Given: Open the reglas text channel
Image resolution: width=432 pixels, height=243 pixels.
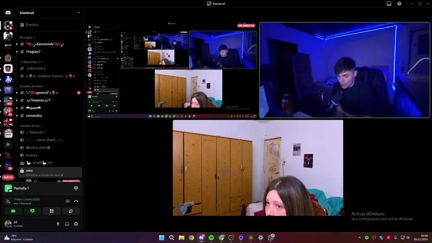Looking at the screenshot, I should (x=50, y=52).
